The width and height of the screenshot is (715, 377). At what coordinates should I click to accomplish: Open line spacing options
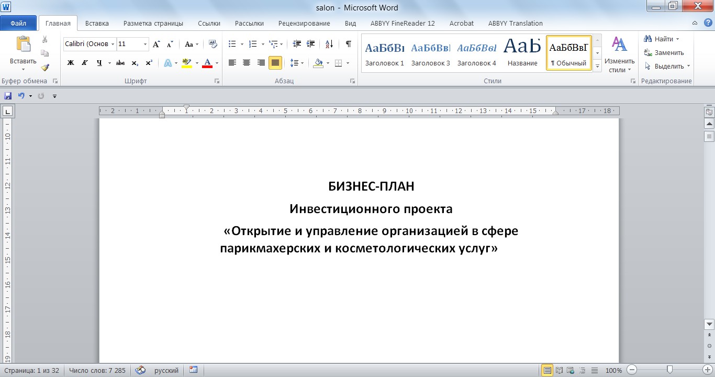[297, 63]
